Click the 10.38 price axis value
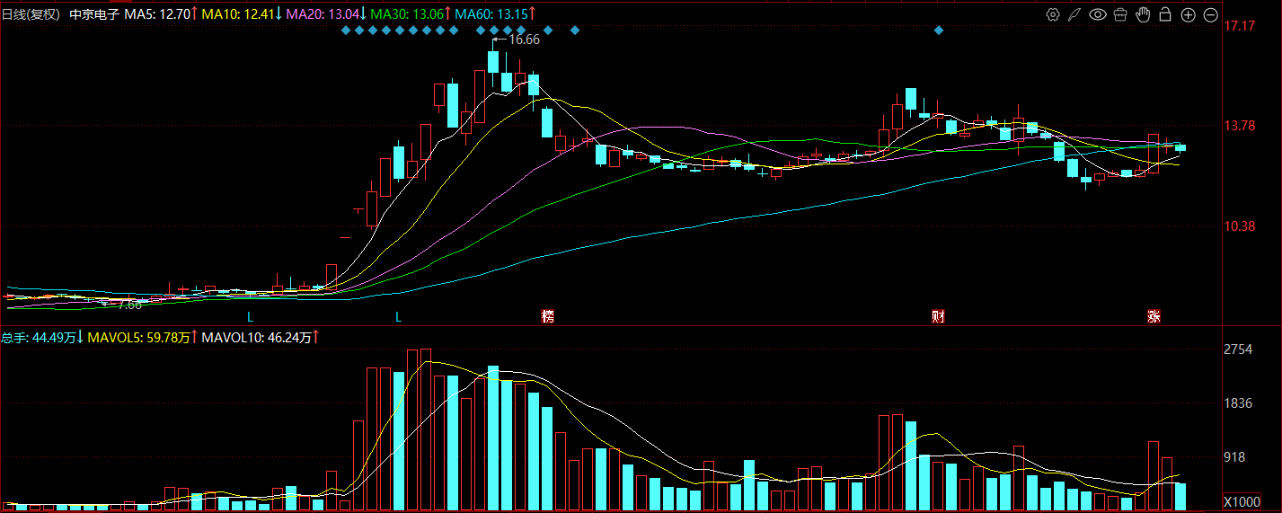The height and width of the screenshot is (513, 1282). [1240, 226]
